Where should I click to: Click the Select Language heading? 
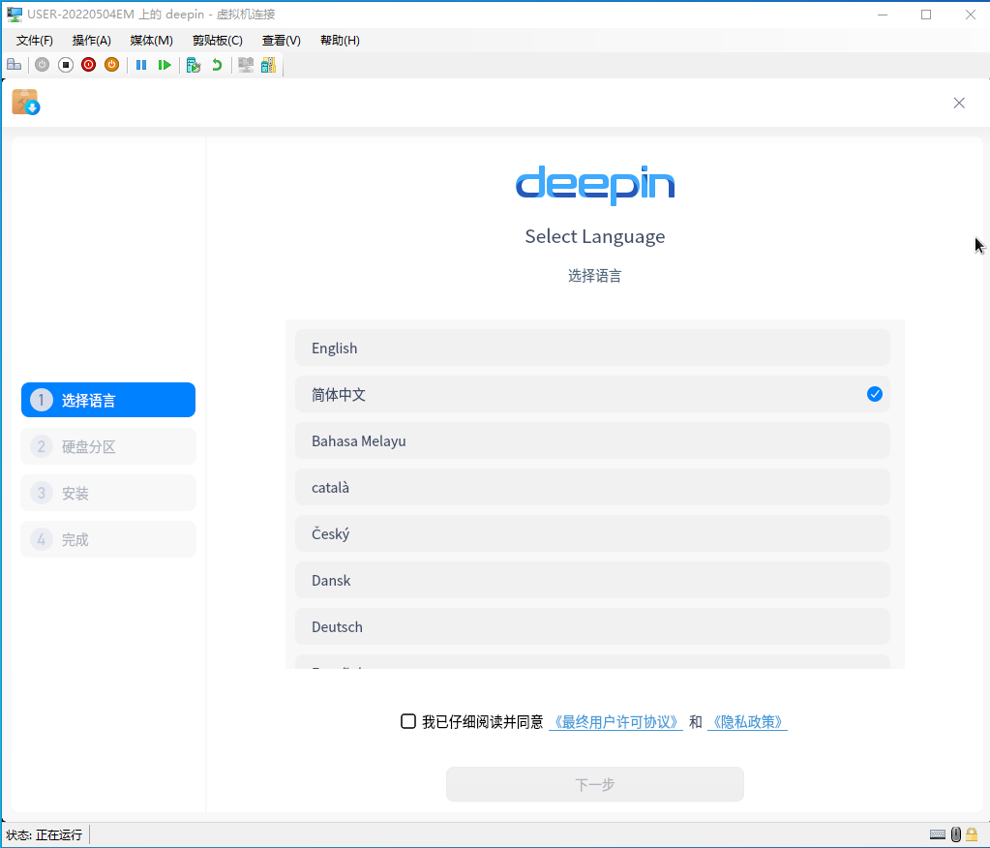click(595, 237)
